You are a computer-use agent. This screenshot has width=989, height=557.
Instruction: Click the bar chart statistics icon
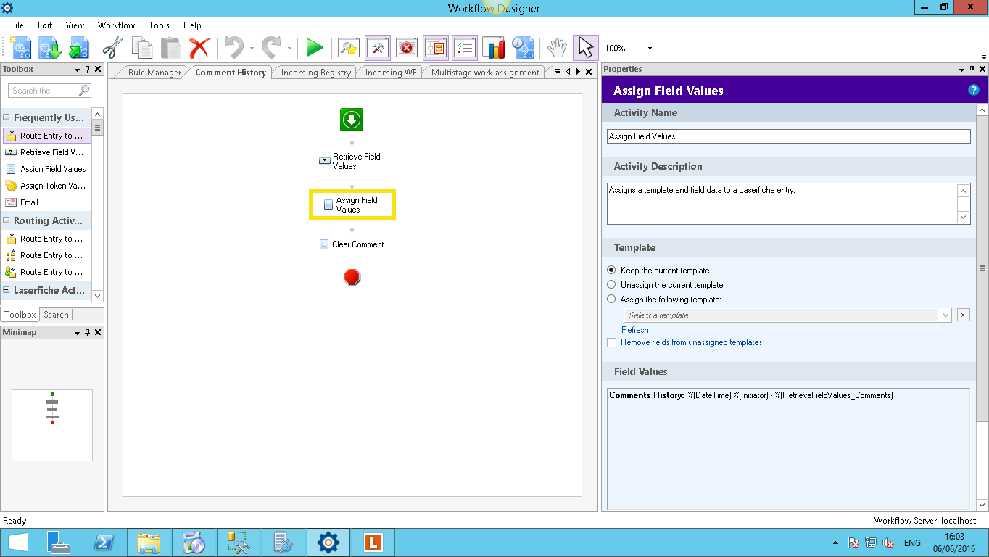[494, 48]
